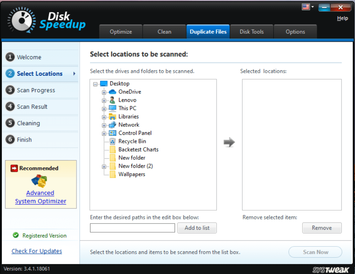Click the green Registered Version checkmark
Image resolution: width=355 pixels, height=274 pixels.
pyautogui.click(x=16, y=235)
